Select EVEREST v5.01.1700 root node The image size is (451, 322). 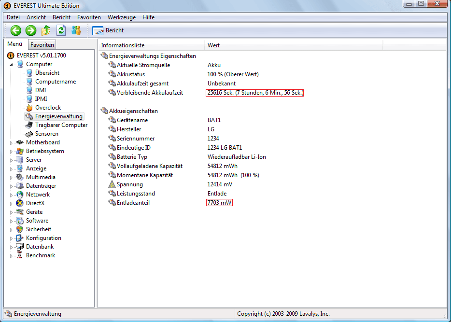(41, 55)
